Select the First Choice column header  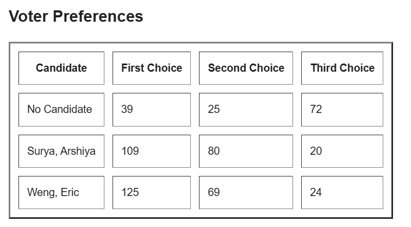tap(152, 68)
